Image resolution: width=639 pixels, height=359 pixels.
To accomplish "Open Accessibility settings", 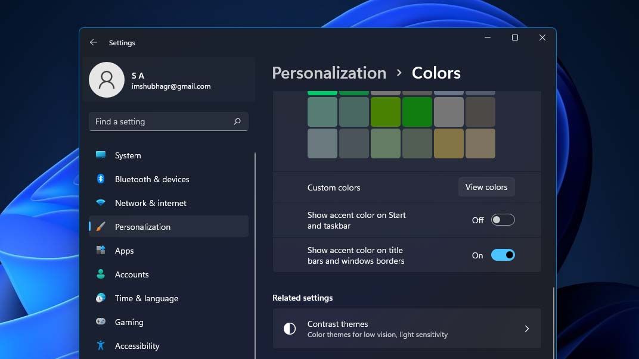I will (137, 346).
